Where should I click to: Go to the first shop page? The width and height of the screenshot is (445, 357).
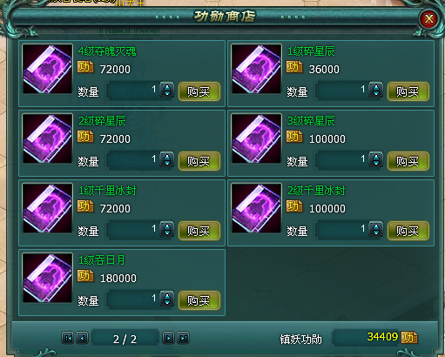click(68, 338)
